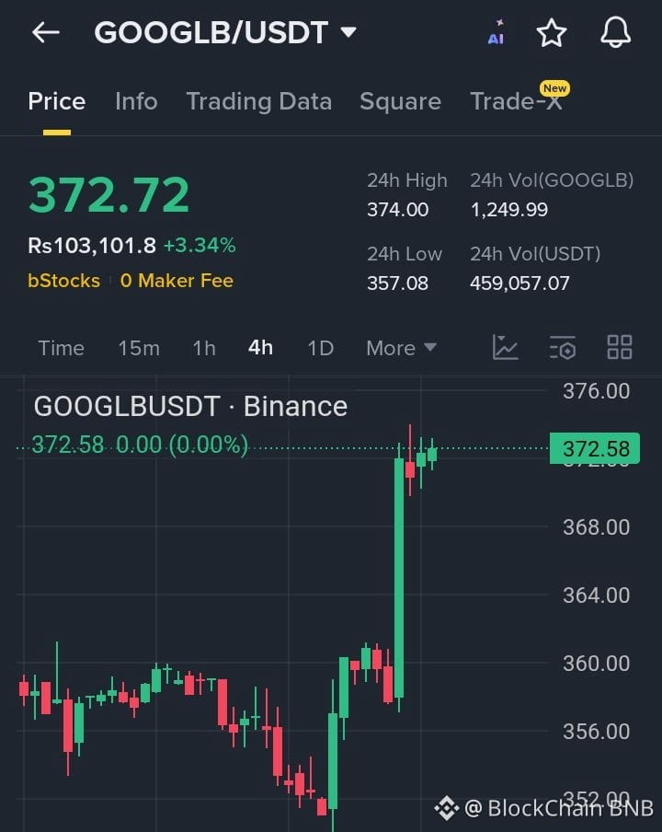
Task: Tap the 24h High value 374.00
Action: (x=397, y=210)
